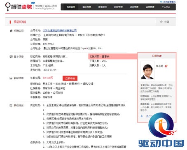Viewport: 187px width, 150px height.
Task: Select 消息管理 in the navigation bar
Action: click(x=150, y=7)
